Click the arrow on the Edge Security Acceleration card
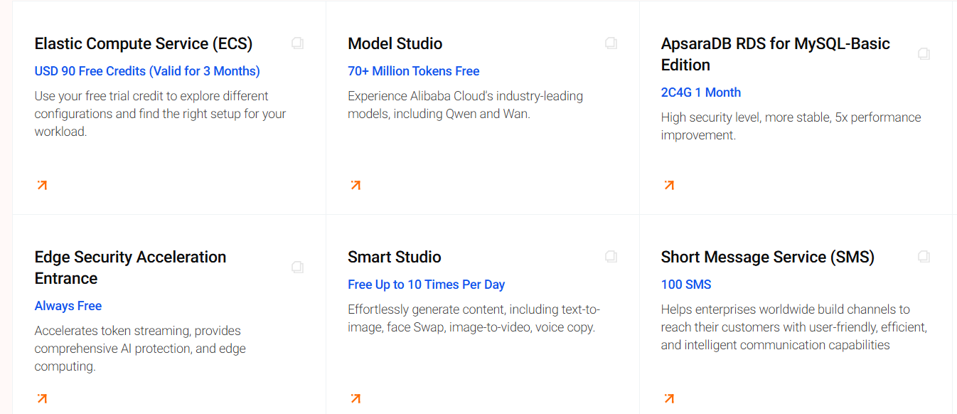Image resolution: width=957 pixels, height=414 pixels. pos(42,398)
